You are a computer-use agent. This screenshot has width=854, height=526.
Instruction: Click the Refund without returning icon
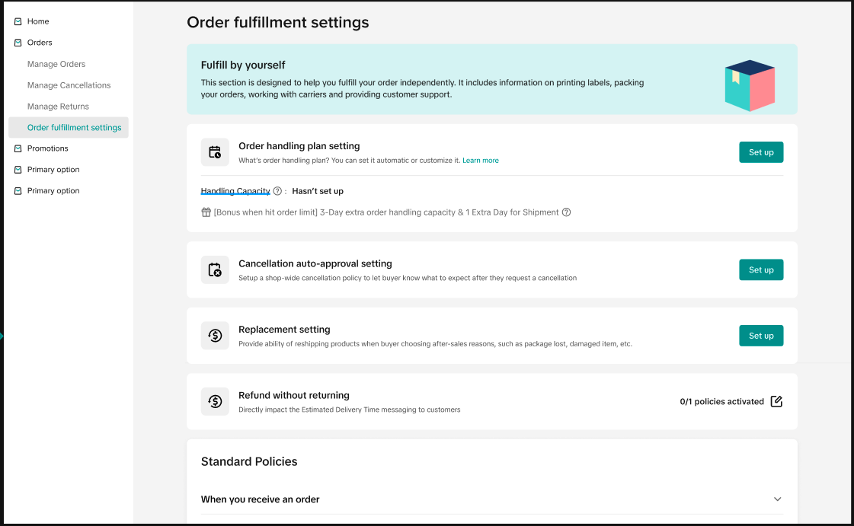(215, 401)
